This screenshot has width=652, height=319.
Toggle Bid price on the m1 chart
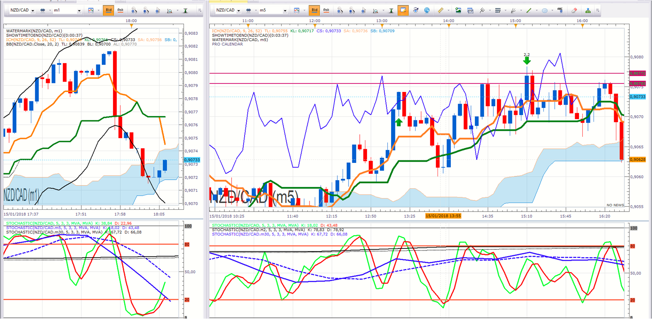click(x=108, y=10)
